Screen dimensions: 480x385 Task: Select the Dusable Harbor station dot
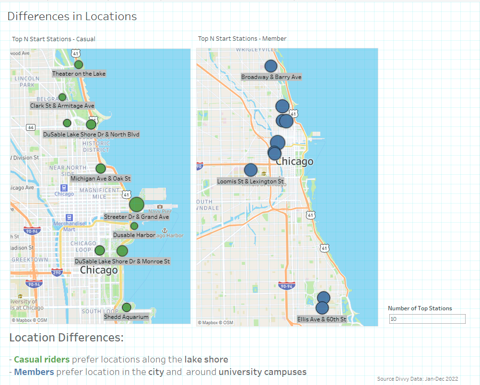click(x=134, y=226)
